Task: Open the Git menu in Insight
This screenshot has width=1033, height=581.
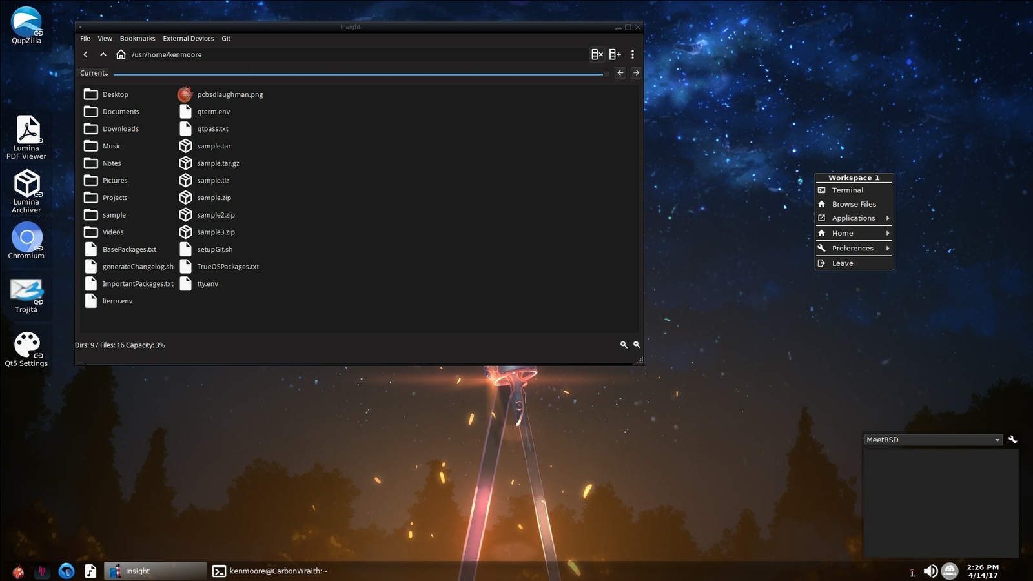Action: 226,38
